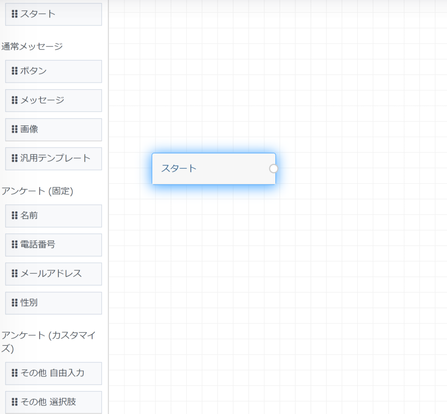
Task: Click the grip handle on スタート palette block
Action: click(x=14, y=14)
